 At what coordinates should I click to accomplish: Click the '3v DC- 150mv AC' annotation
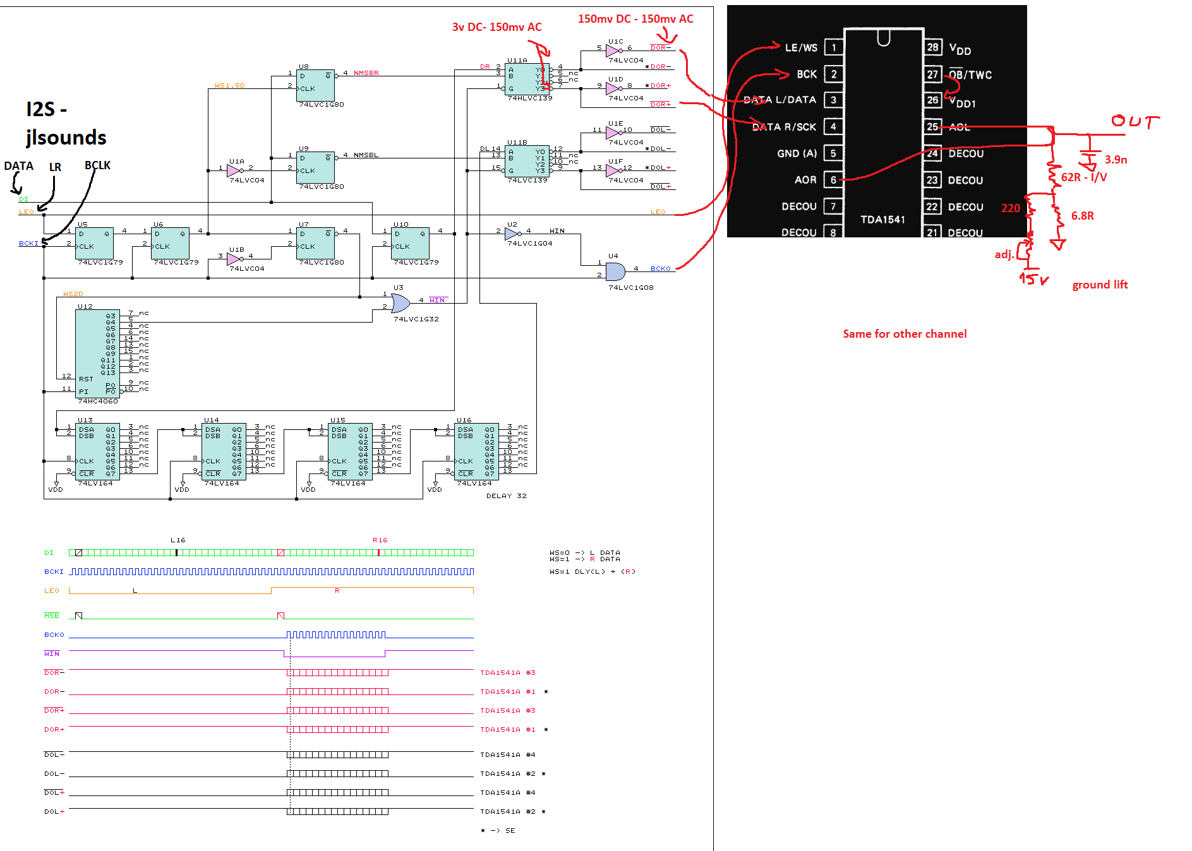click(x=497, y=27)
